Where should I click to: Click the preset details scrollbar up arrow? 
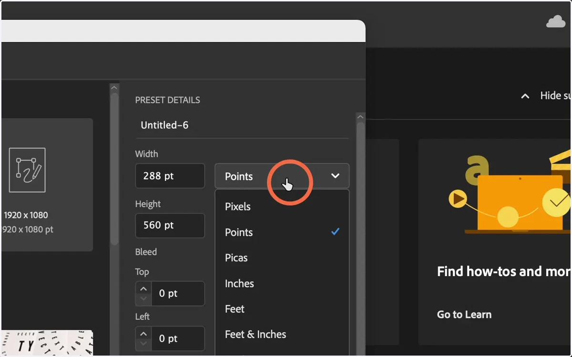coord(360,117)
